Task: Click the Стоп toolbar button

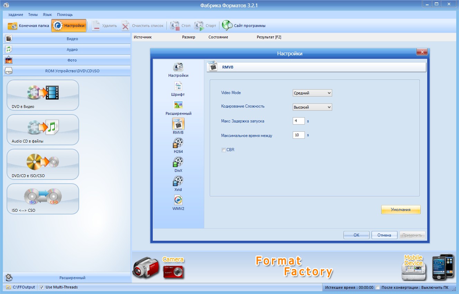Action: tap(180, 26)
